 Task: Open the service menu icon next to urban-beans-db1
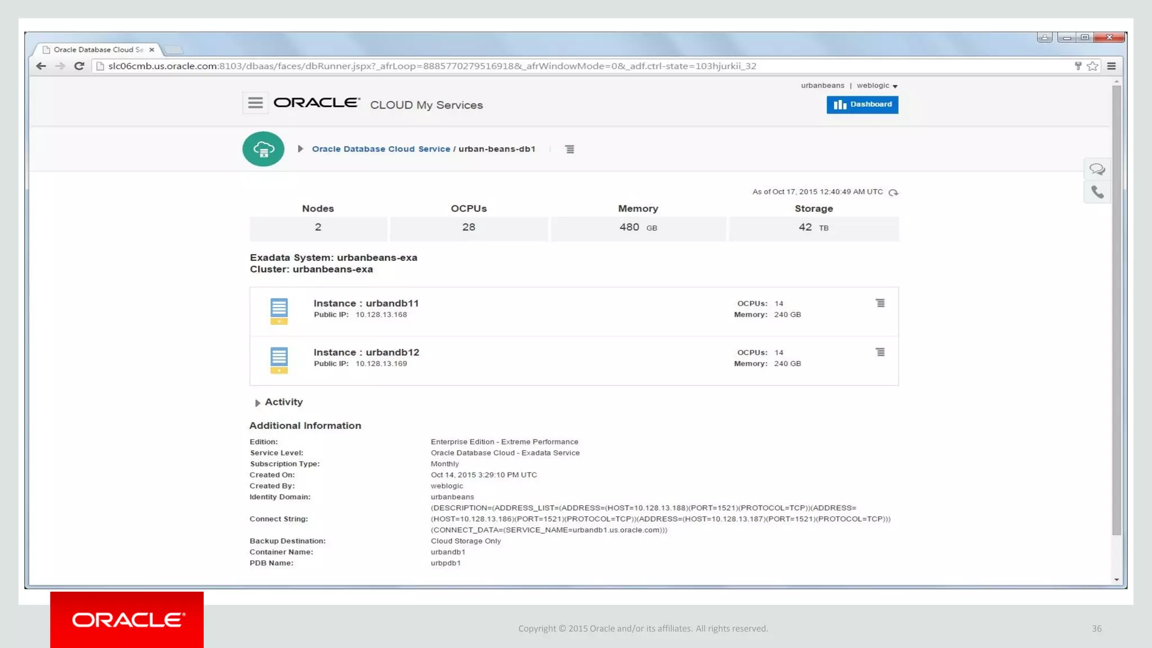click(x=569, y=149)
